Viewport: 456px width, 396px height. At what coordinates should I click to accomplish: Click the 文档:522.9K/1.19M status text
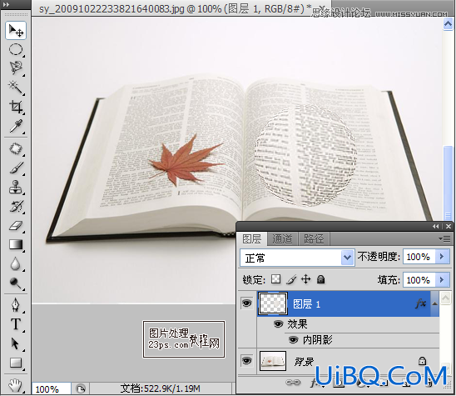point(161,388)
